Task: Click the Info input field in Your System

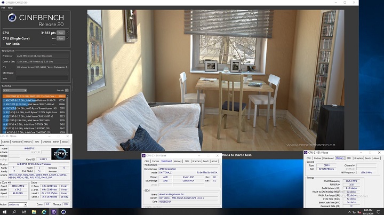Action: click(x=42, y=78)
